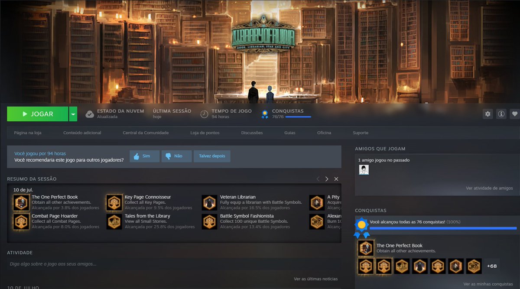Click A Pity achievement icon
Viewport: 520px width, 289px height.
[317, 202]
